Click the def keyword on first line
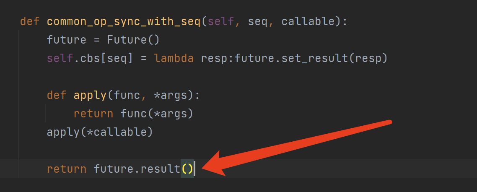The height and width of the screenshot is (192, 477). (30, 22)
